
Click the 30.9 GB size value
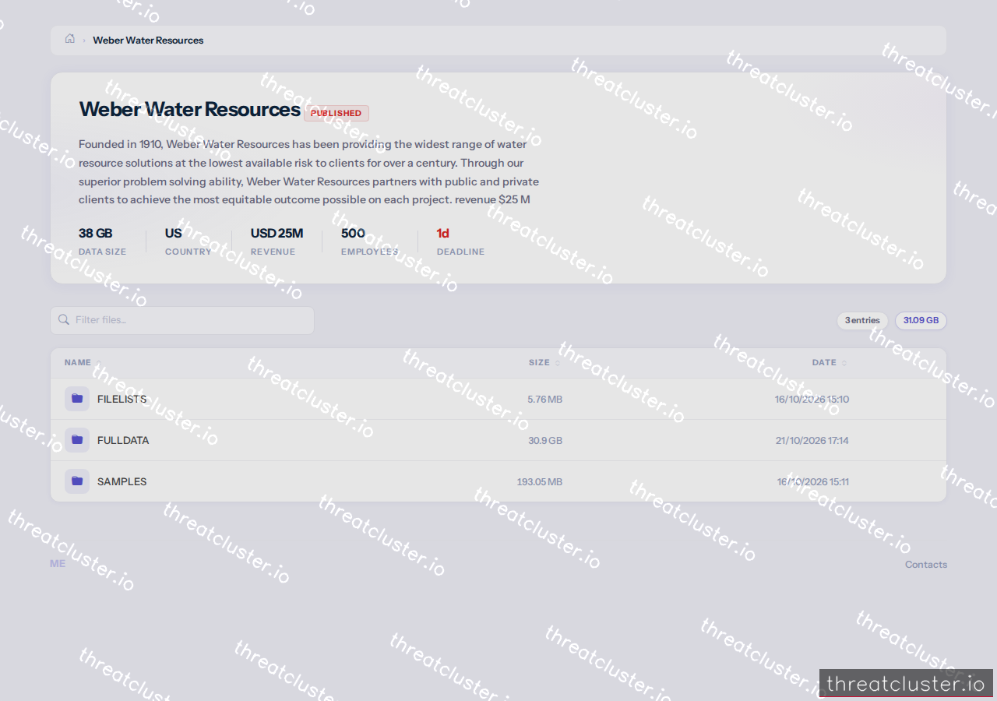(x=545, y=440)
